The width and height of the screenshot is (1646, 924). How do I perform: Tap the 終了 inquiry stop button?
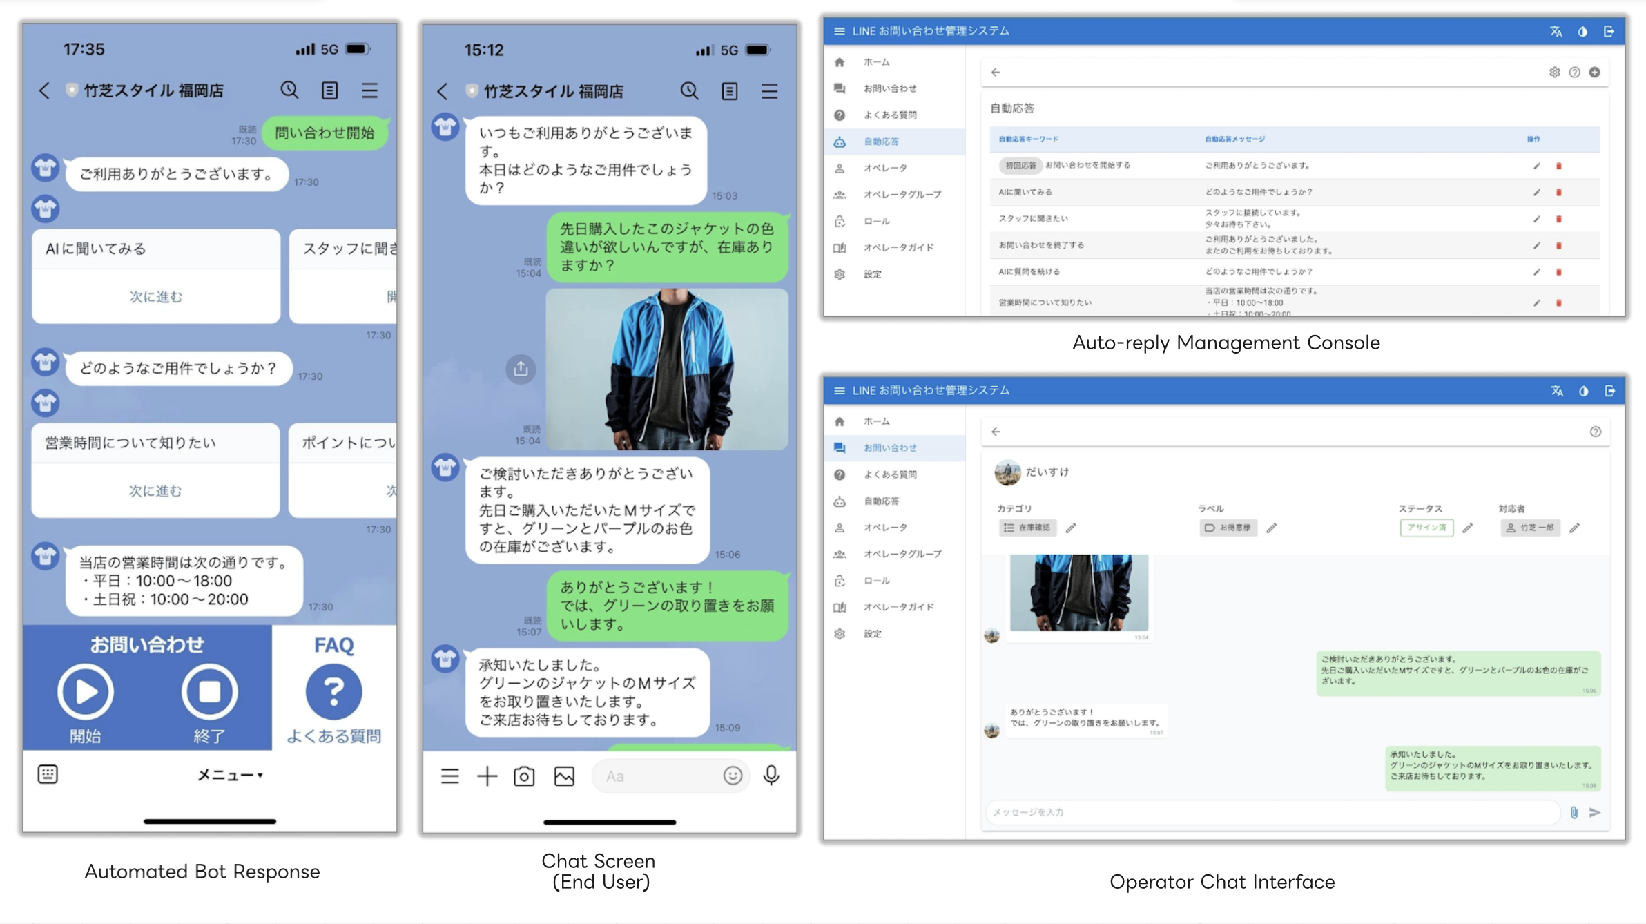(x=209, y=692)
